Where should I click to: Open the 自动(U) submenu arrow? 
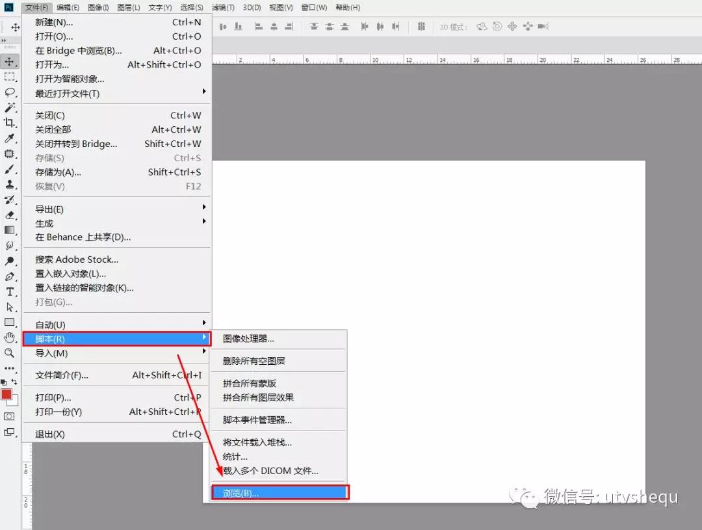coord(203,324)
